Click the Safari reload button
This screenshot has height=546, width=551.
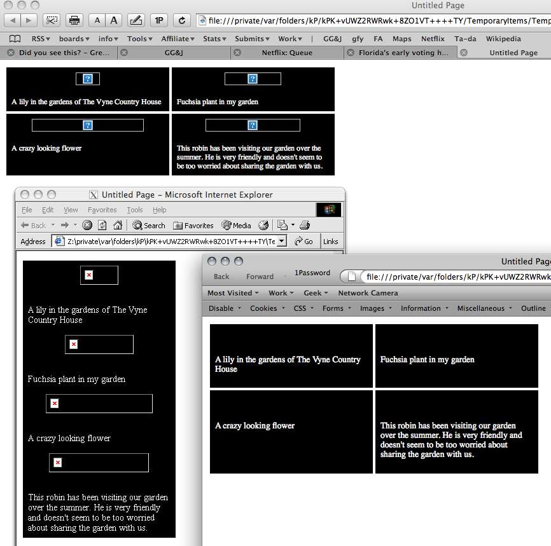tap(181, 20)
